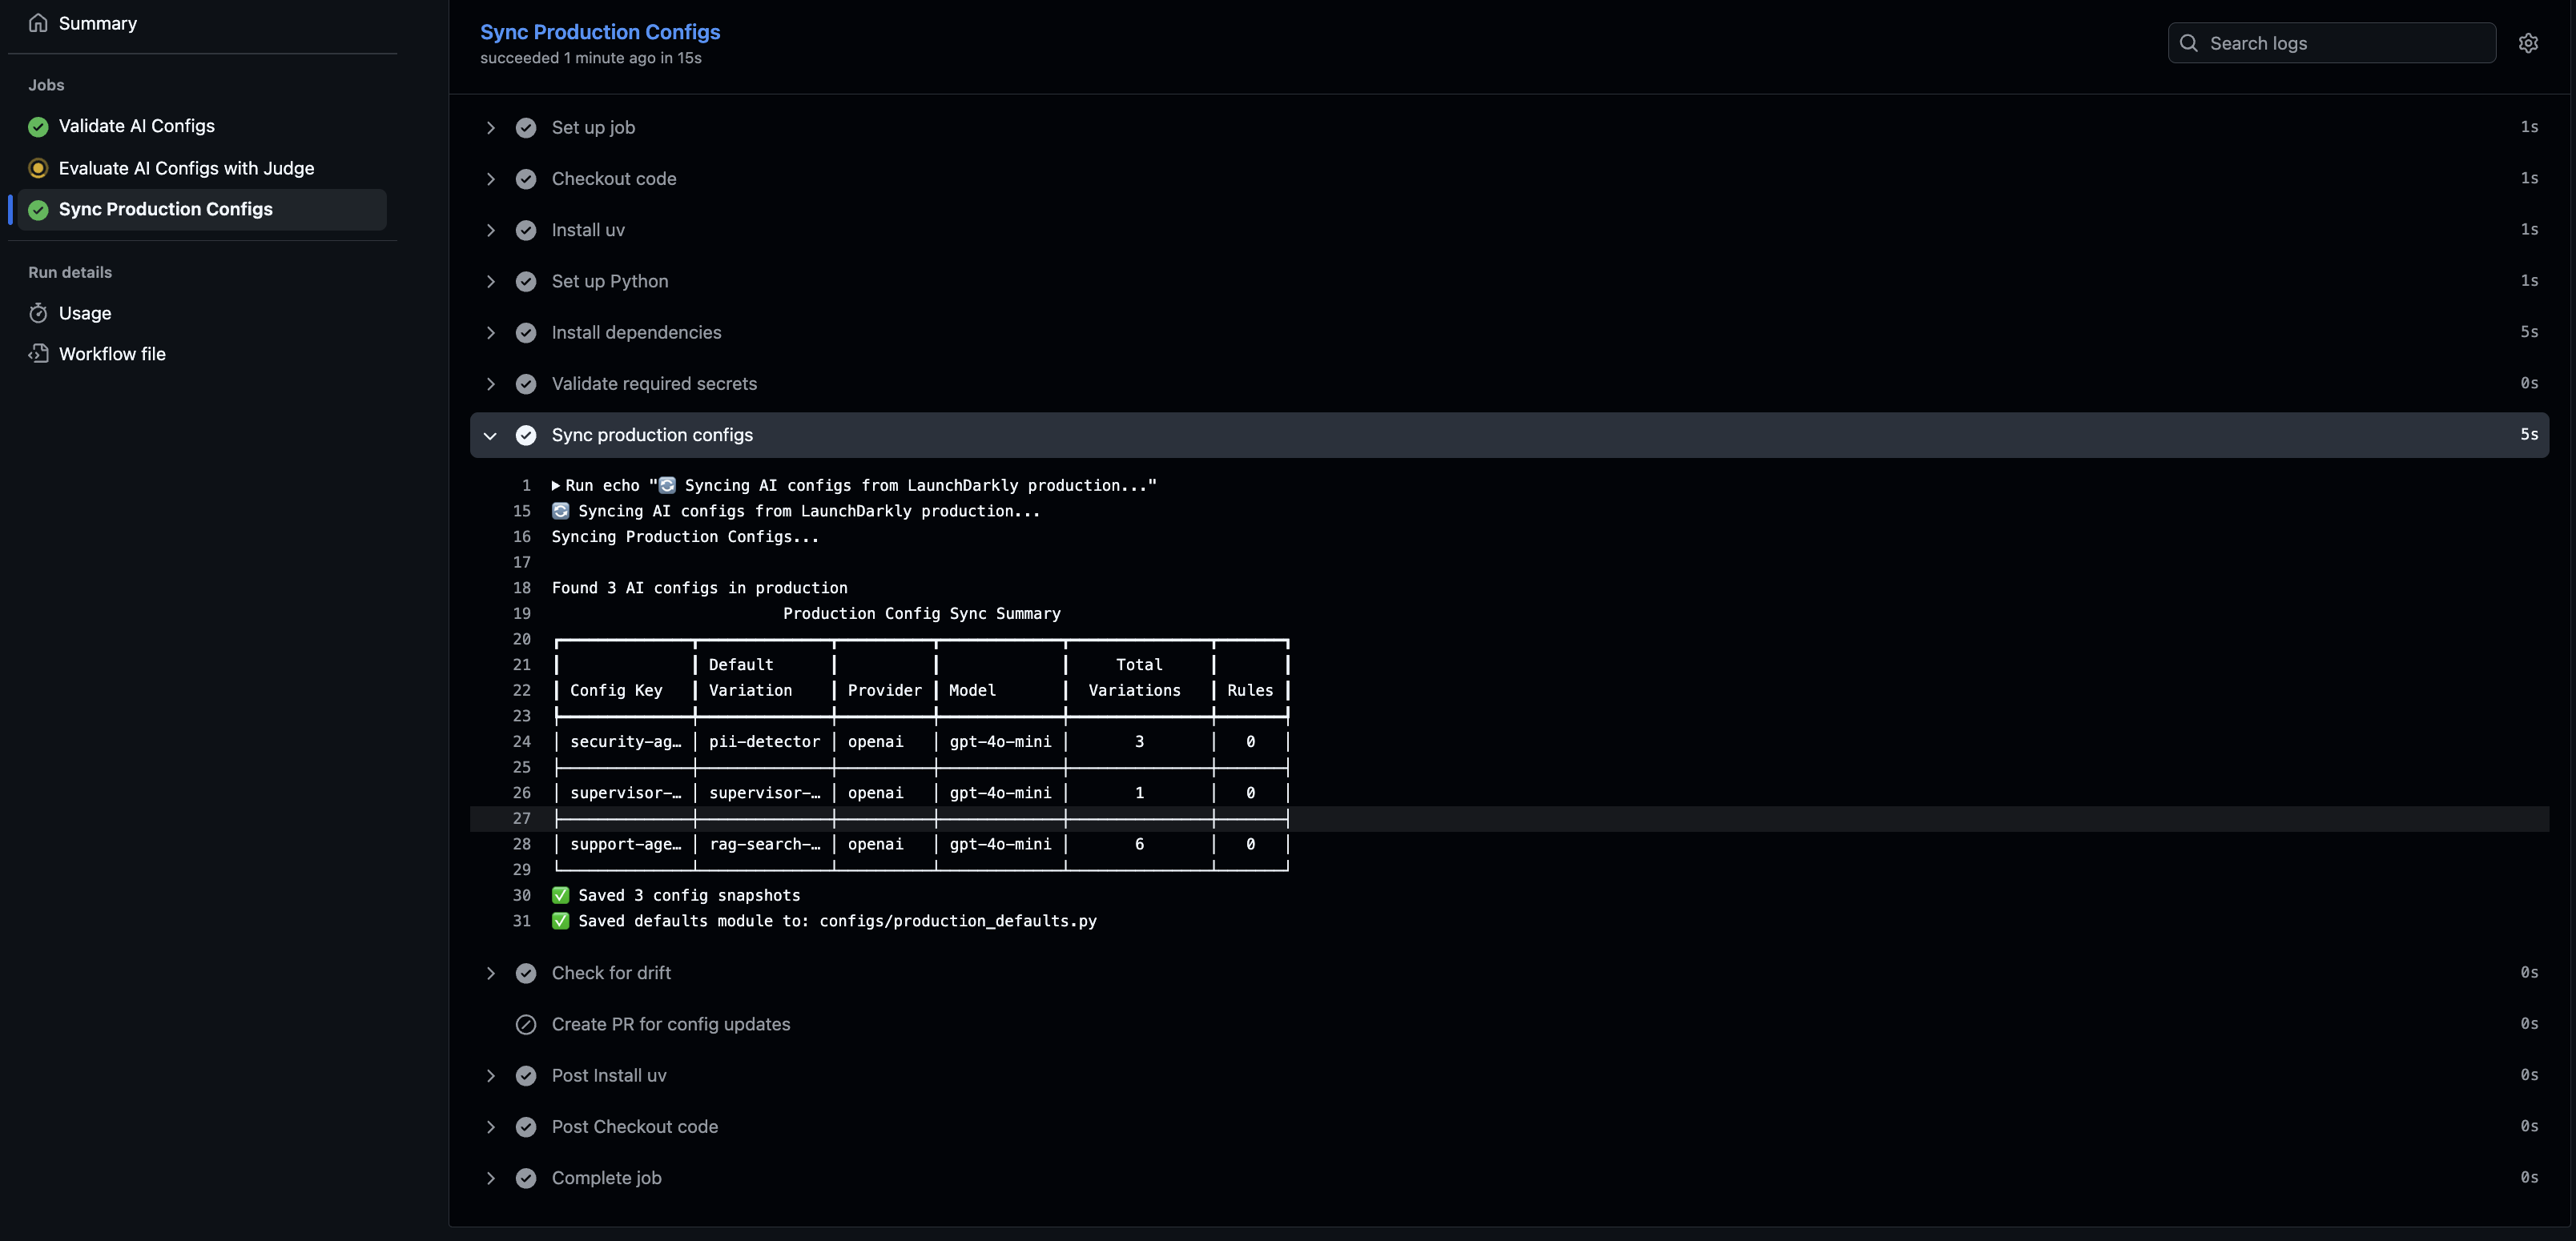The height and width of the screenshot is (1241, 2576).
Task: Click the in-progress spinner on Evaluate AI Configs job
Action: coord(38,168)
